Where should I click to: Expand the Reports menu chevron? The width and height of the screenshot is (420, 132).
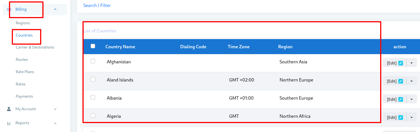pyautogui.click(x=55, y=123)
